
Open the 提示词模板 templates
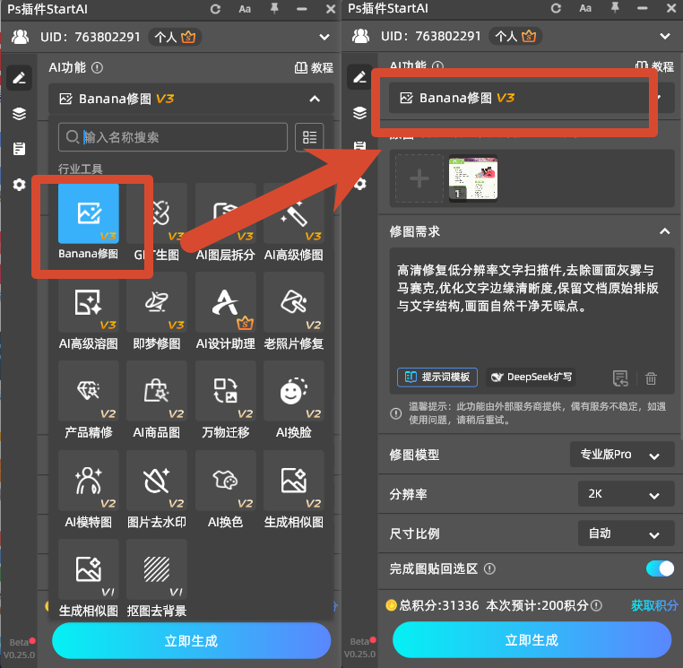pyautogui.click(x=437, y=377)
